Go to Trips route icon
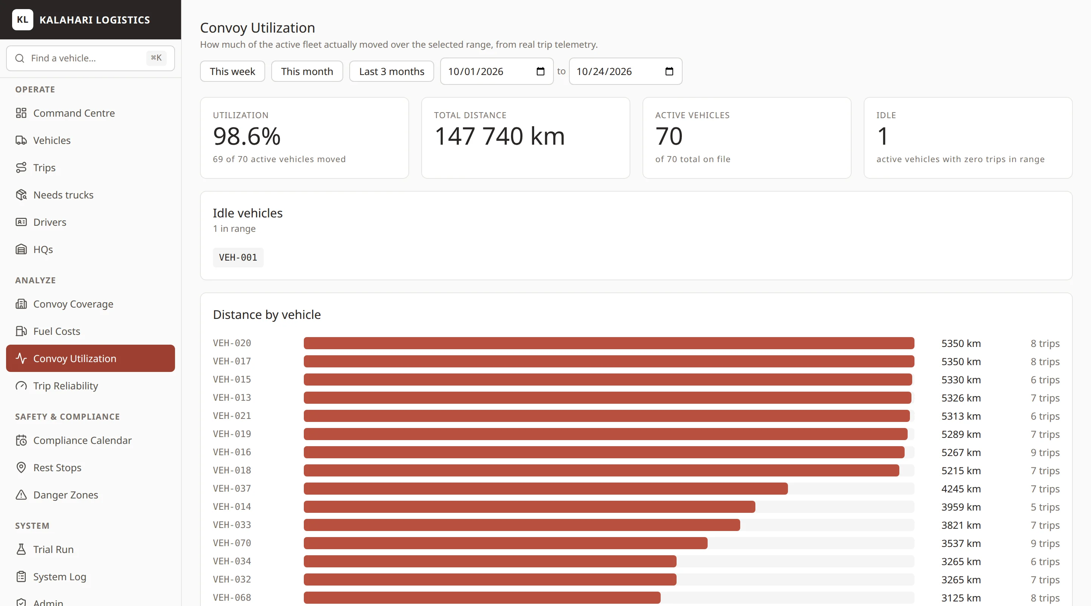Image resolution: width=1091 pixels, height=606 pixels. pyautogui.click(x=21, y=168)
